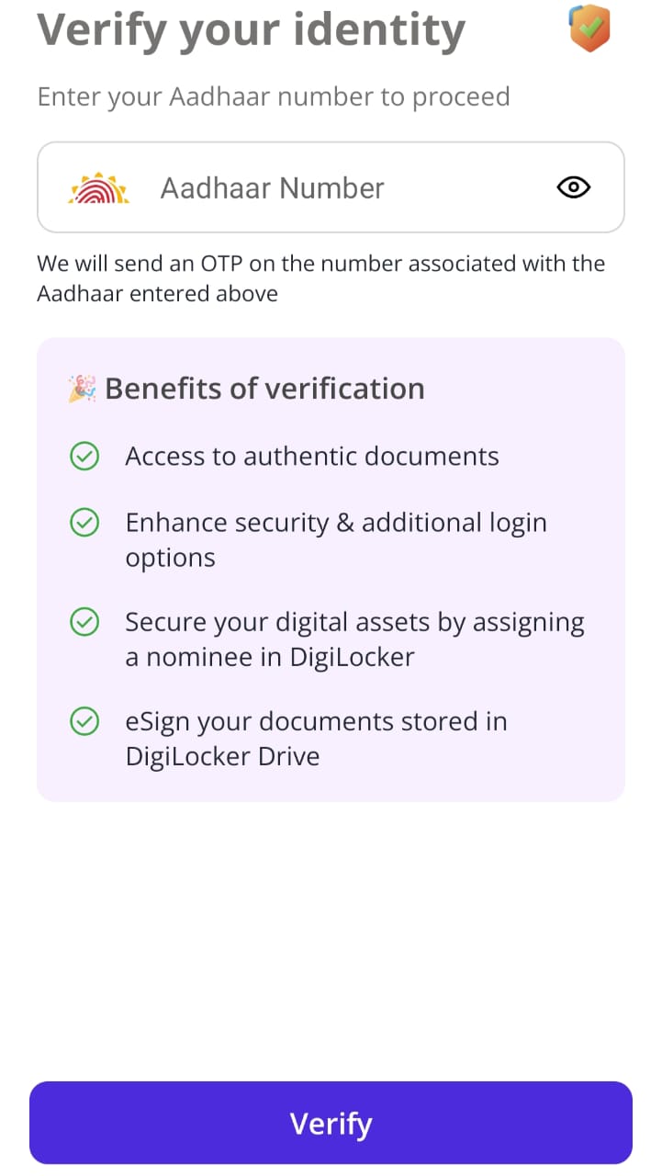Focus the Aadhaar Number input field

[x=349, y=188]
